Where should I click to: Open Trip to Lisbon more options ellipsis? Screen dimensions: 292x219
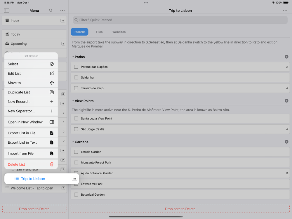(x=285, y=11)
